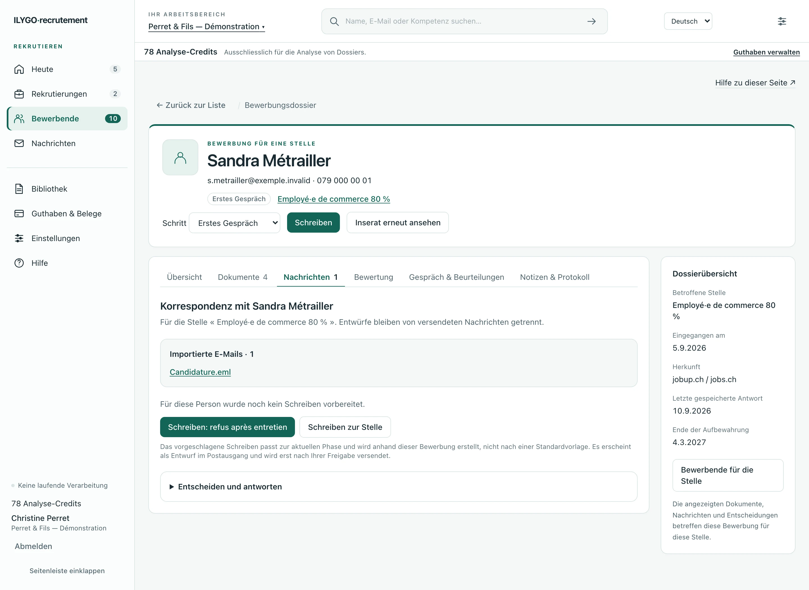
Task: Open the Candidature.eml link
Action: (200, 372)
